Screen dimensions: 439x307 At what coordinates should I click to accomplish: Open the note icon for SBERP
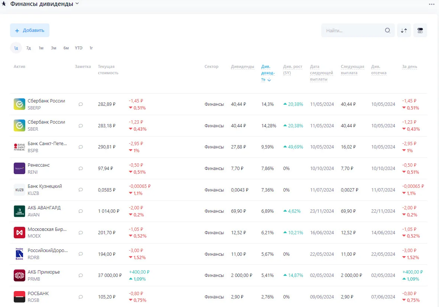[81, 104]
